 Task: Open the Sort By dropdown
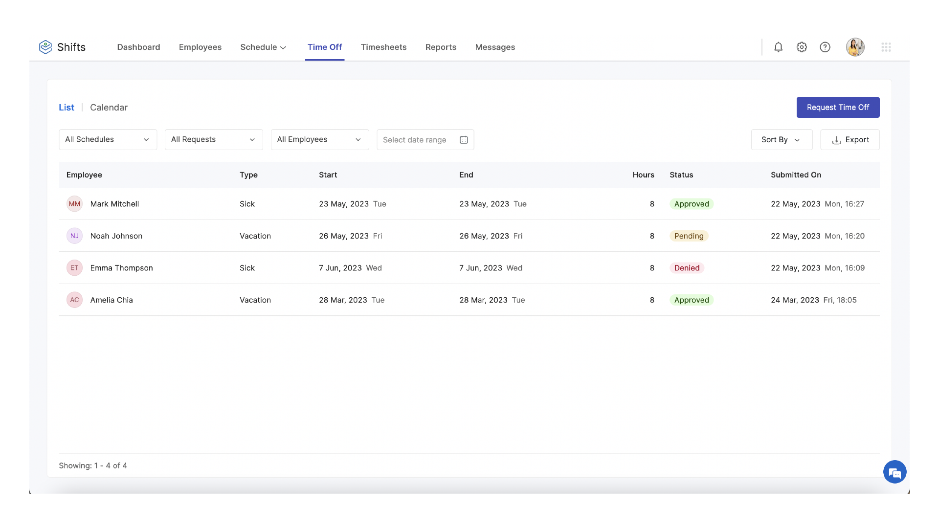(x=781, y=139)
